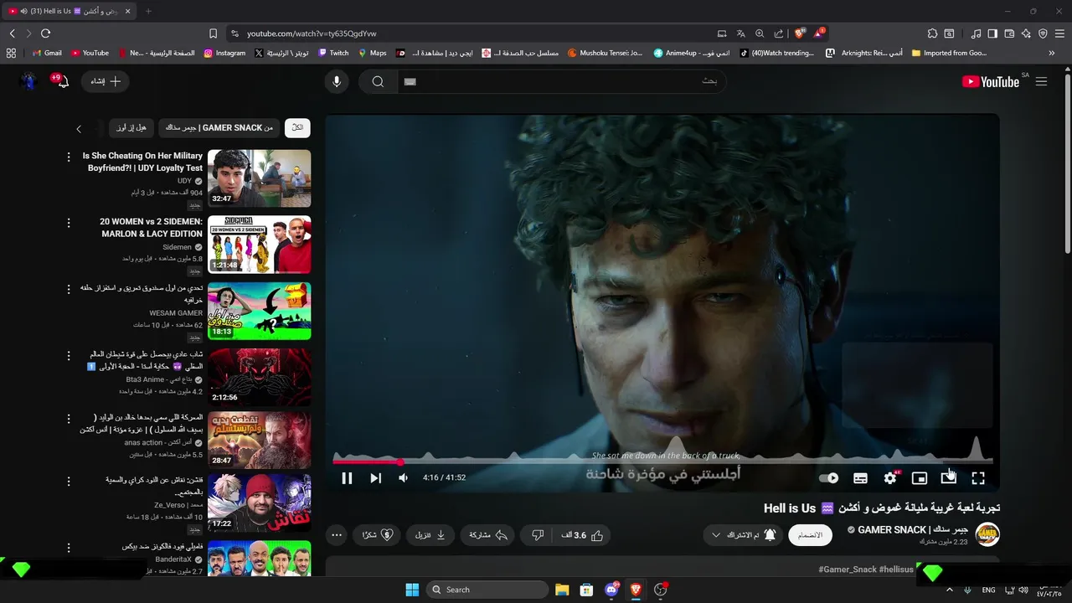Share the video via مشاركة button
Image resolution: width=1072 pixels, height=603 pixels.
pos(488,535)
